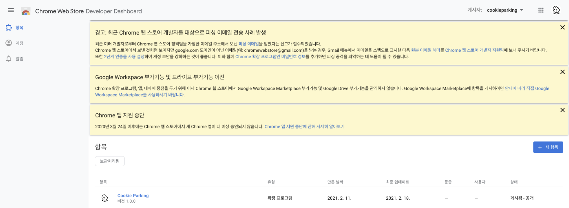Click the 사용자 column header

click(480, 182)
